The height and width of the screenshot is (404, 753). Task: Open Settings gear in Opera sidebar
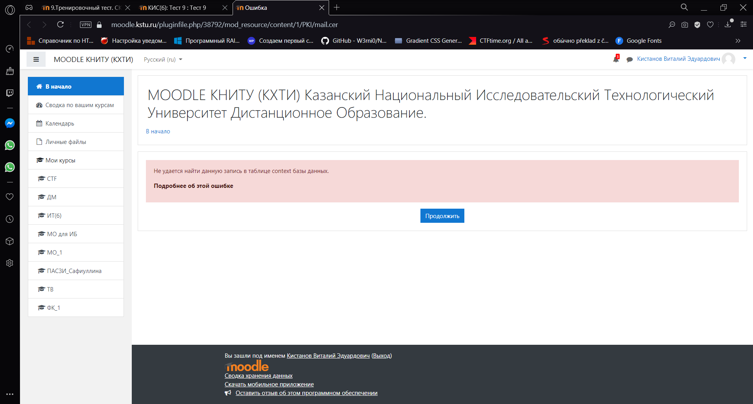coord(10,263)
